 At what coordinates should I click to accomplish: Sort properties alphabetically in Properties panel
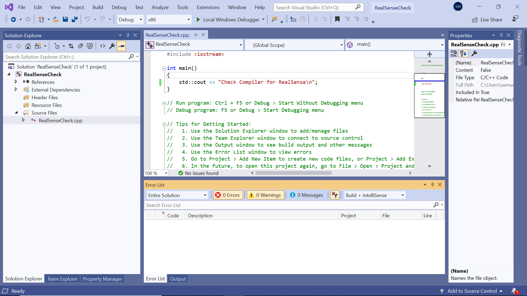(x=464, y=53)
